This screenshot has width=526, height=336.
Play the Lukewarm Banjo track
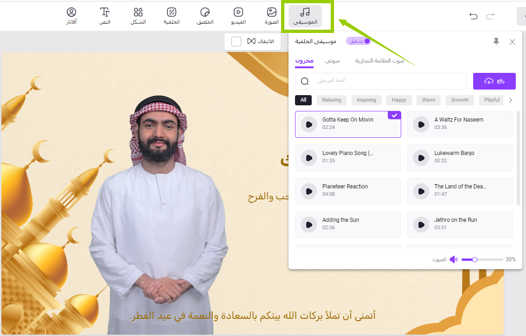click(x=421, y=158)
